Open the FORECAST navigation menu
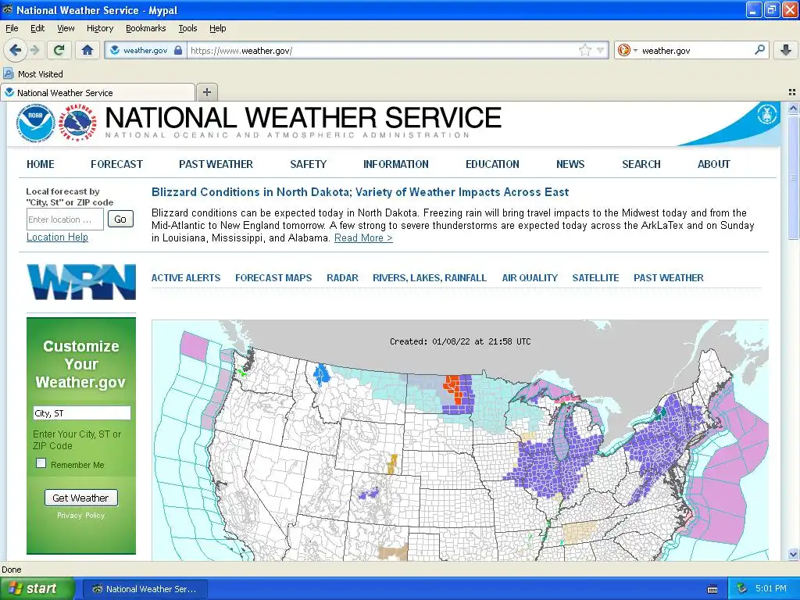 click(117, 164)
